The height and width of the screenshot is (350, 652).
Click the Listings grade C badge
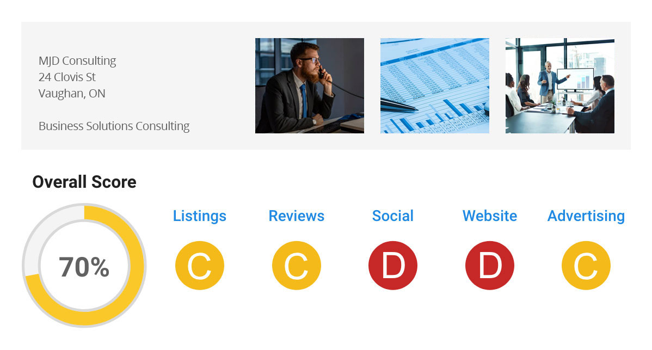[199, 266]
